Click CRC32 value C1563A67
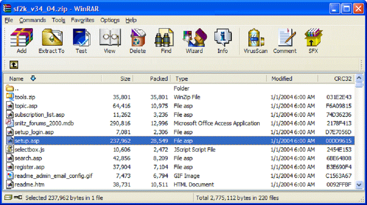Viewport: 367px width, 205px height. (x=338, y=176)
